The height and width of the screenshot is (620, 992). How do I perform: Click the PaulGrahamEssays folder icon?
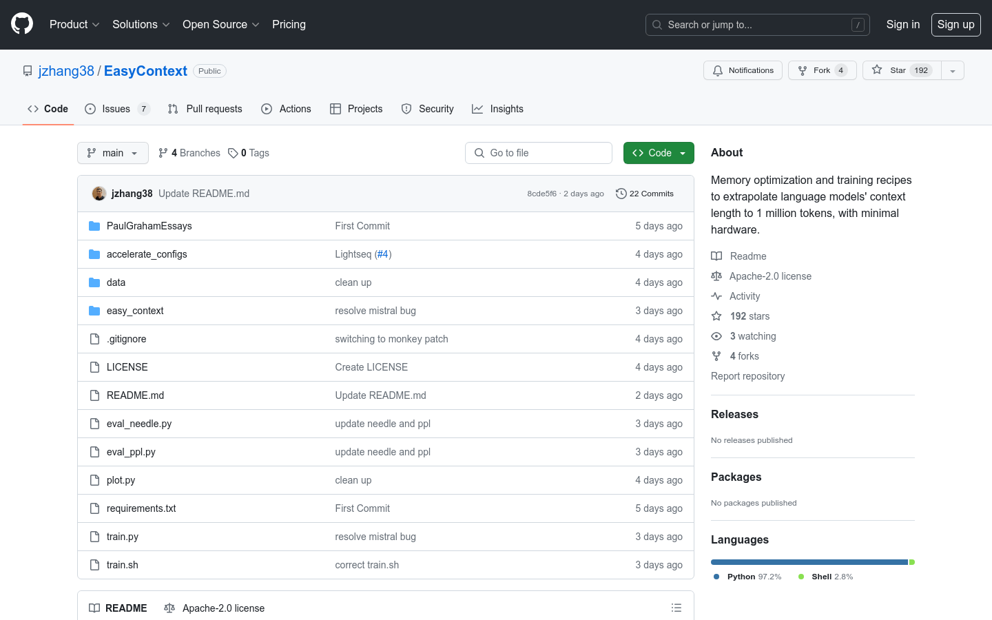pyautogui.click(x=94, y=226)
